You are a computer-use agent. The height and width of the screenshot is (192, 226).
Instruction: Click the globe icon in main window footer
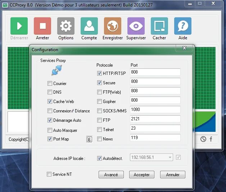tap(203, 139)
